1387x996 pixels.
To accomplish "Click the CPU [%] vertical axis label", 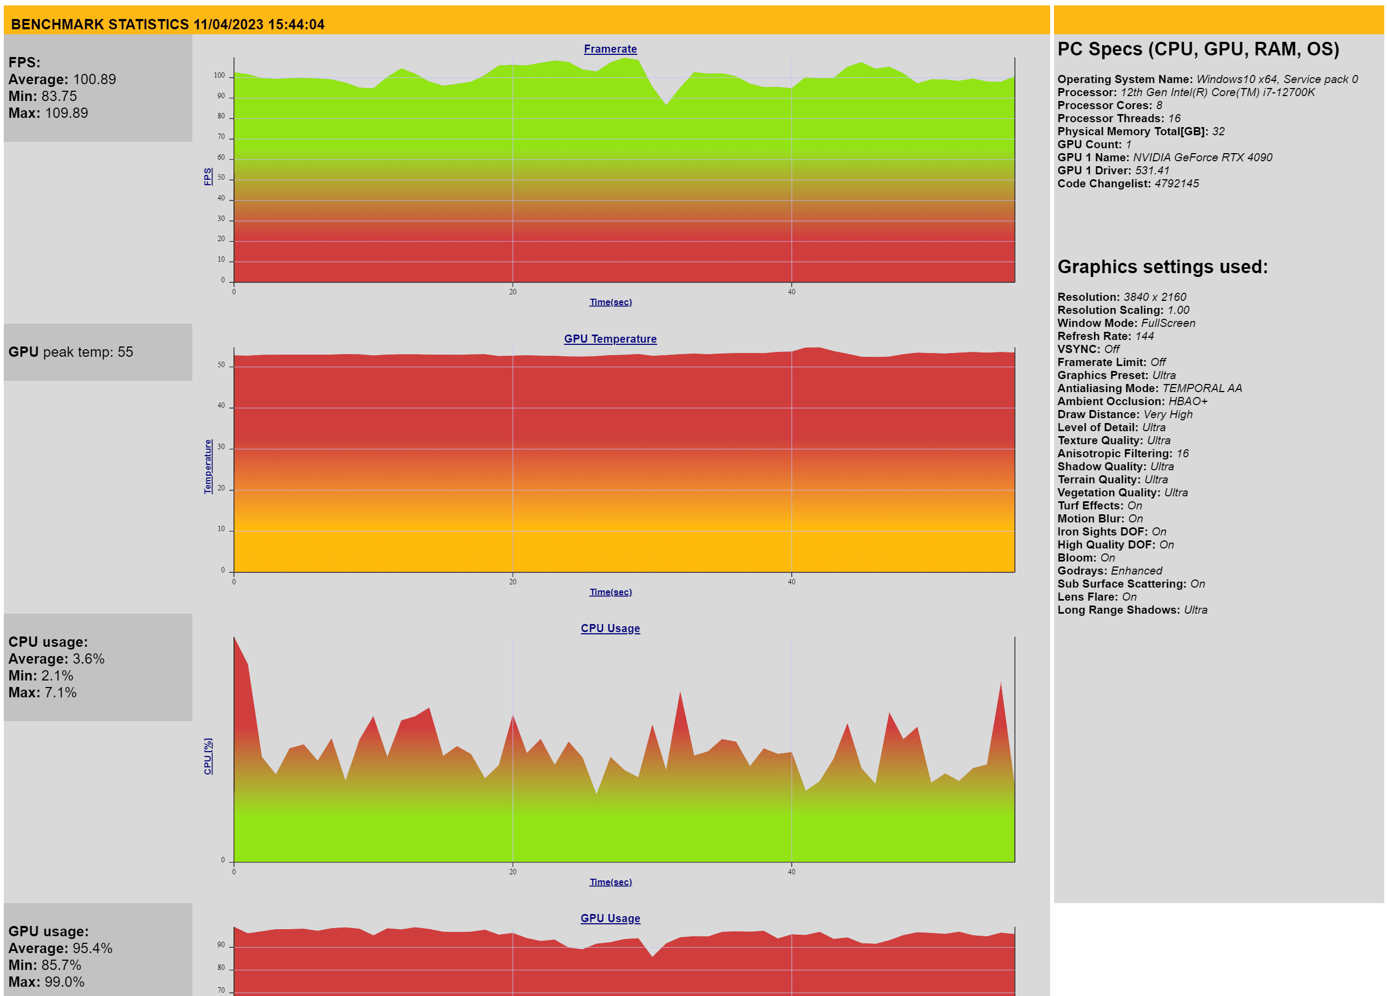I will tap(208, 757).
